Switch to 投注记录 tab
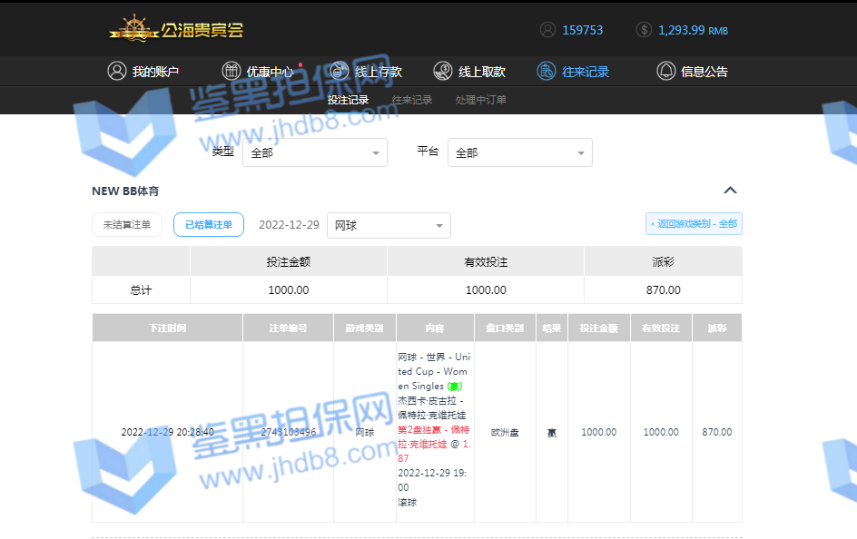Viewport: 857px width, 539px height. [348, 100]
